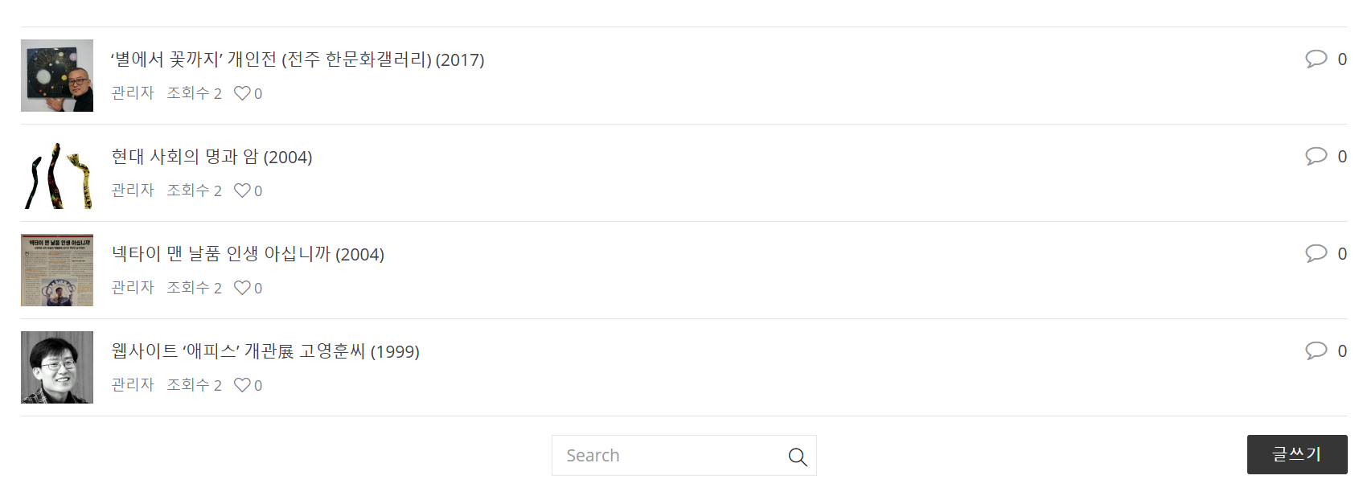Image resolution: width=1359 pixels, height=496 pixels.
Task: Like the '넥타이 맨 날품' post via its heart icon
Action: point(242,288)
